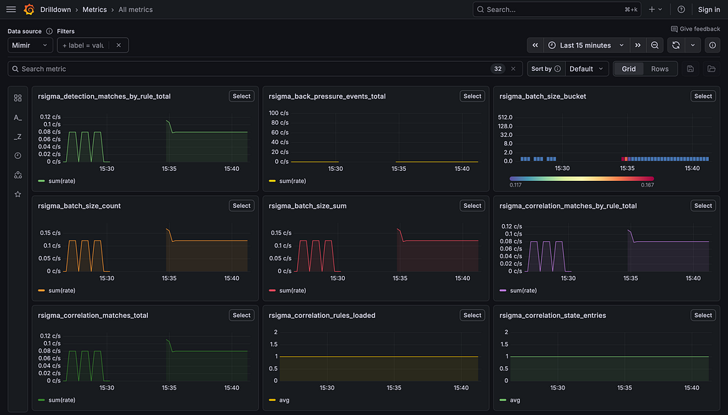
Task: Click the sidebar group-by labels icon
Action: 18,175
